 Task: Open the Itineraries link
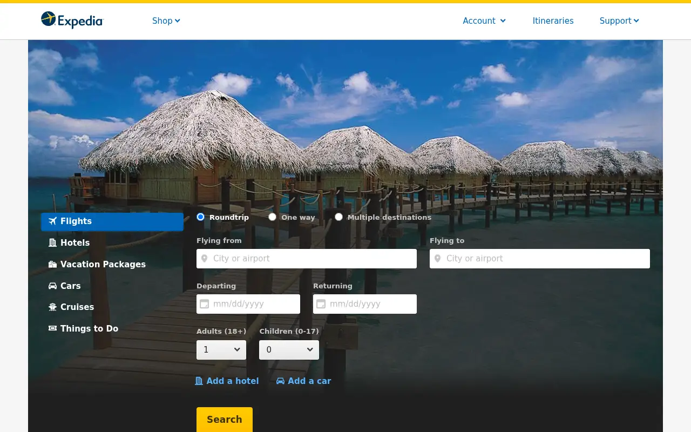[553, 21]
